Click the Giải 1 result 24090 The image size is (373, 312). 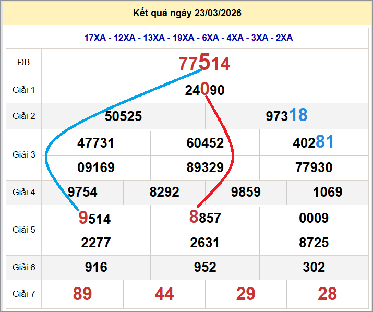(204, 90)
